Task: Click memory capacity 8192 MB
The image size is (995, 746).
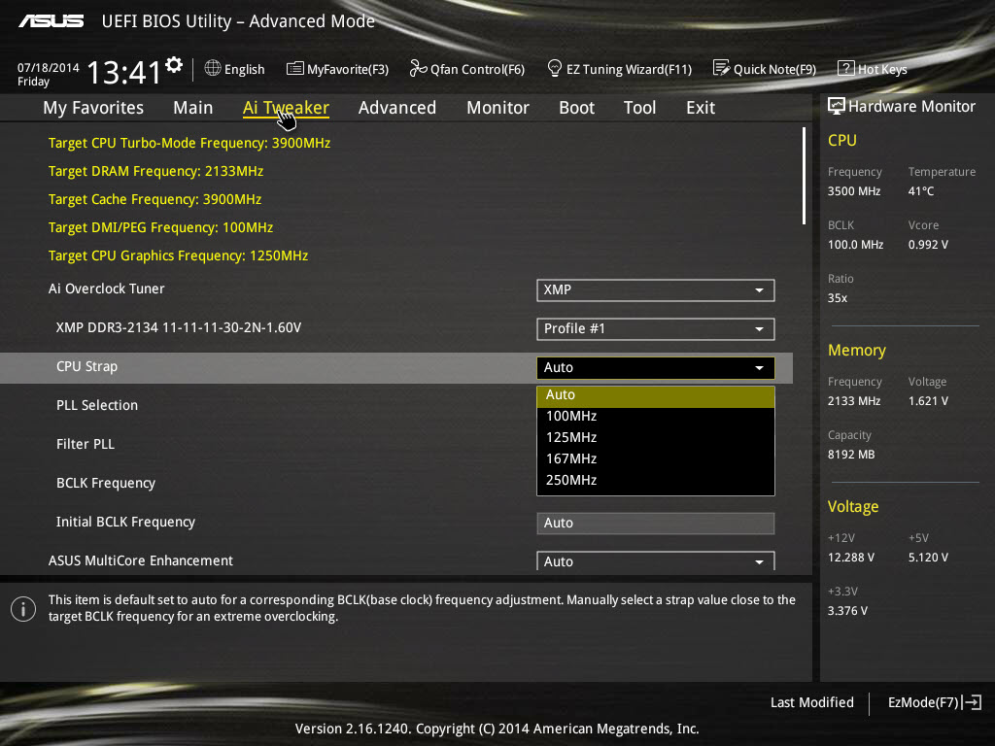Action: click(x=851, y=455)
